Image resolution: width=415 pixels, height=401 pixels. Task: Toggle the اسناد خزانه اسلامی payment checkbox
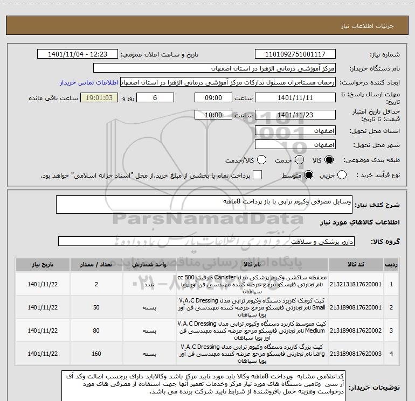pos(257,175)
